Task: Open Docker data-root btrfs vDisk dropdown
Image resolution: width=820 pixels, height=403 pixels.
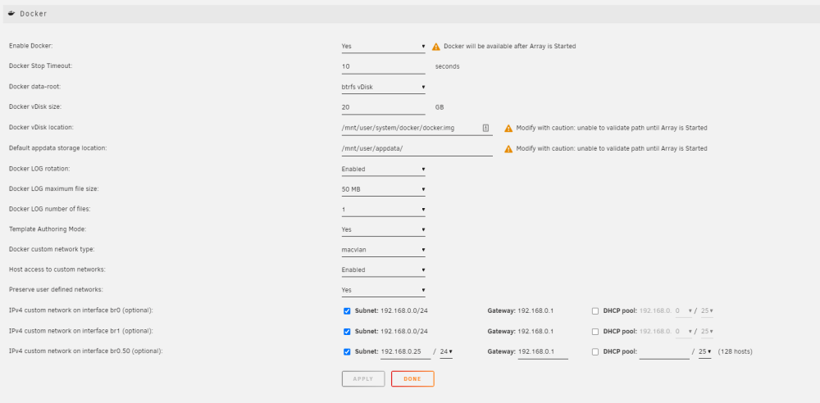Action: point(383,87)
